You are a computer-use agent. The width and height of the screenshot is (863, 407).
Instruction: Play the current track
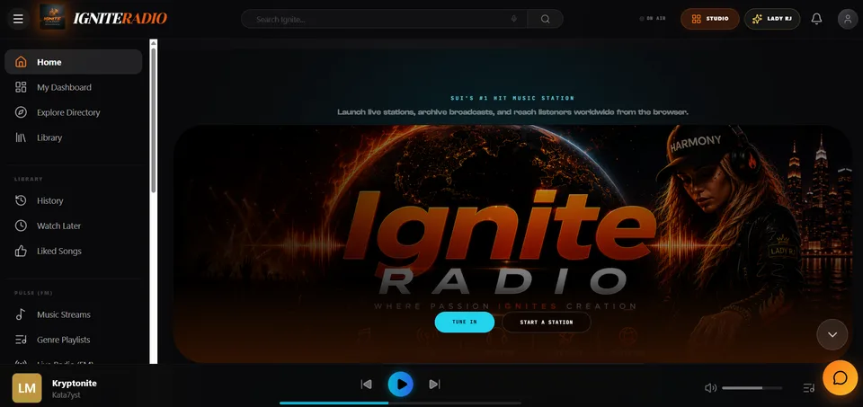click(x=401, y=385)
